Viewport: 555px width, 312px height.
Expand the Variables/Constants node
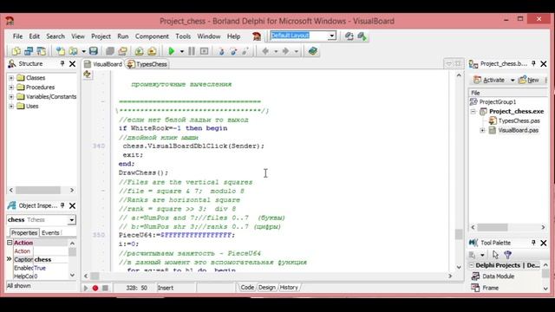pos(11,96)
